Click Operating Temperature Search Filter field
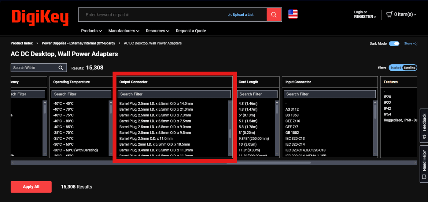 [x=81, y=94]
